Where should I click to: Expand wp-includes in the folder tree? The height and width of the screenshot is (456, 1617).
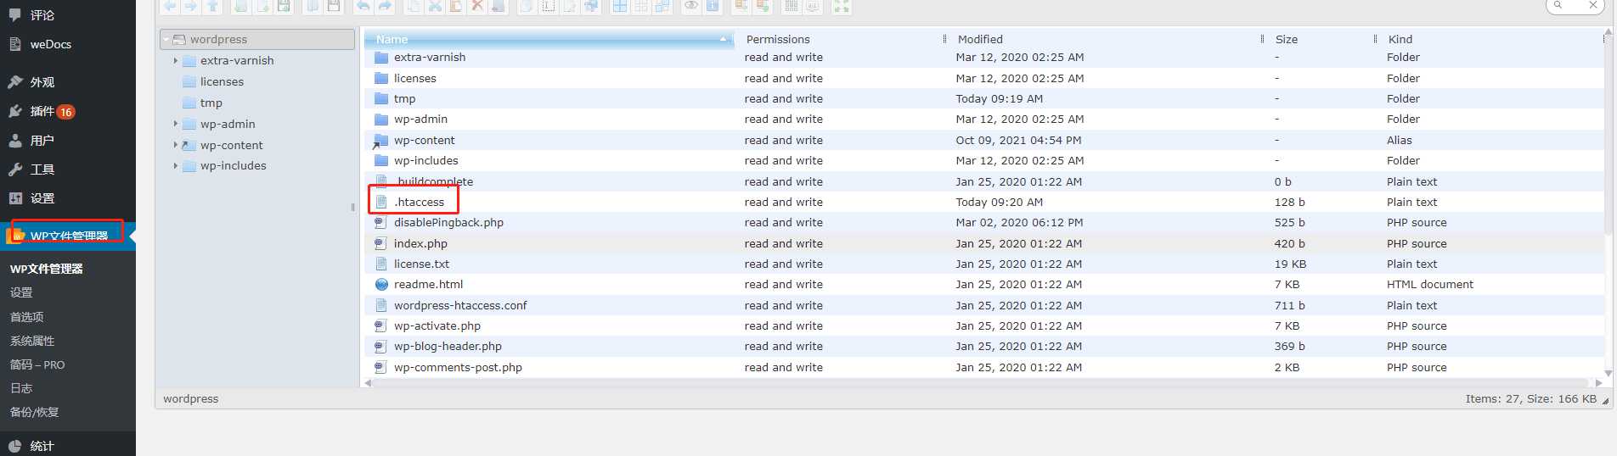(176, 165)
